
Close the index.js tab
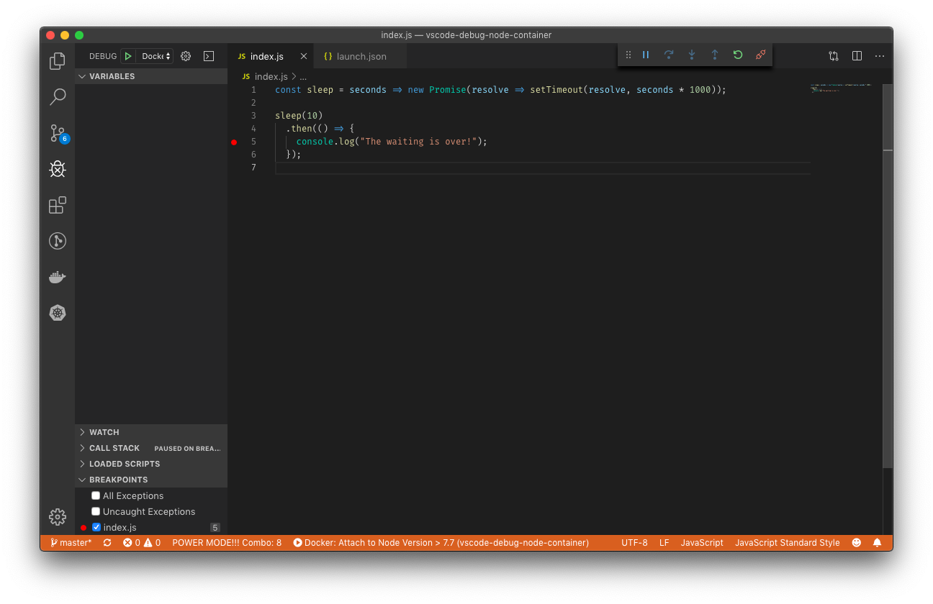point(303,56)
